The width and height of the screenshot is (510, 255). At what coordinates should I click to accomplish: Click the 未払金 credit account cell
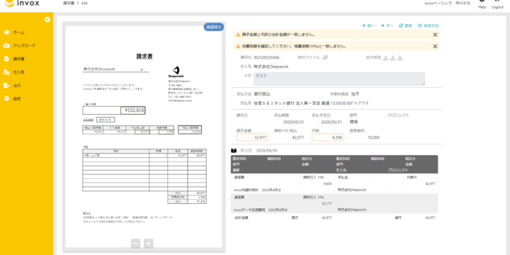point(343,178)
